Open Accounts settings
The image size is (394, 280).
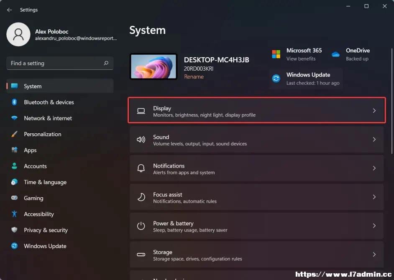coord(60,166)
